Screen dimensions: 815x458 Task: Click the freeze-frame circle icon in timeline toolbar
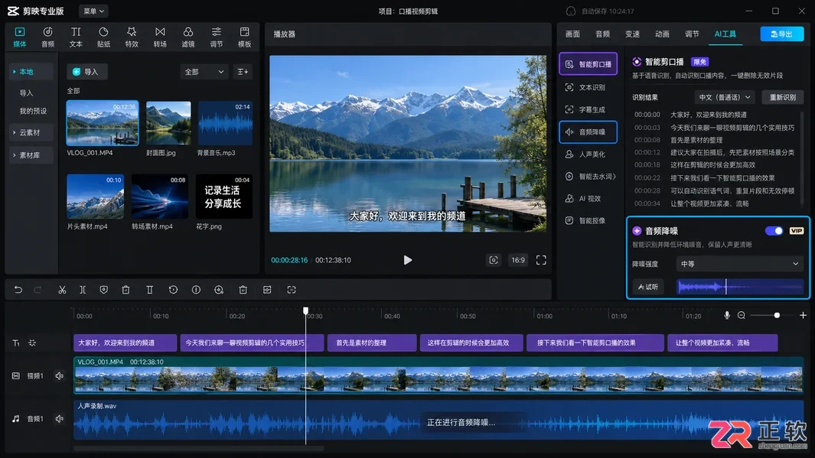click(x=196, y=290)
